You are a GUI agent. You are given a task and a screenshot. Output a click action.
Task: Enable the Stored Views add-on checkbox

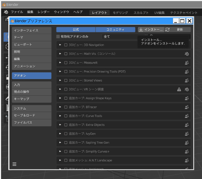tap(66, 80)
